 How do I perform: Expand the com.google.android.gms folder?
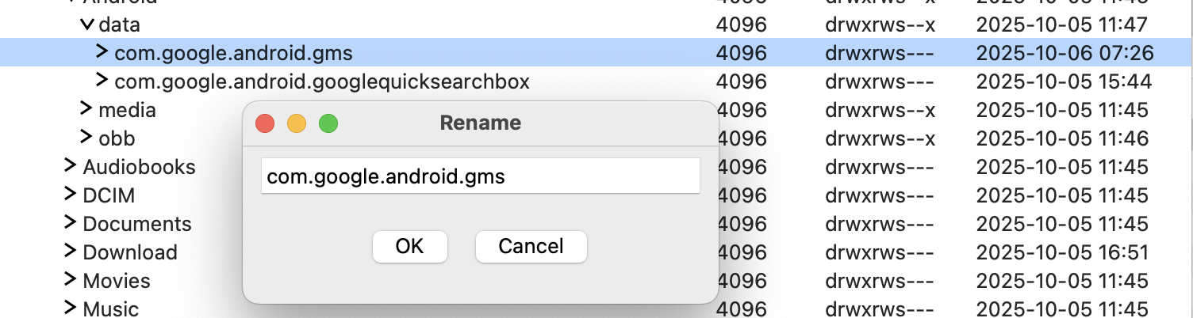(x=102, y=53)
